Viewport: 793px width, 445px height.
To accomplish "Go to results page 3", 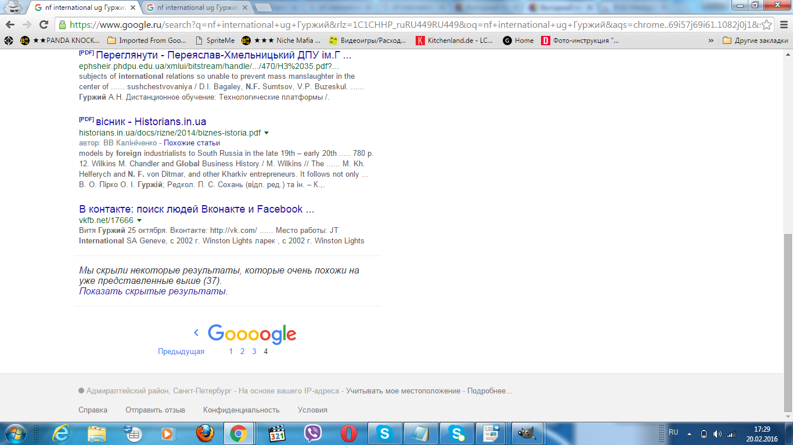I will coord(254,351).
